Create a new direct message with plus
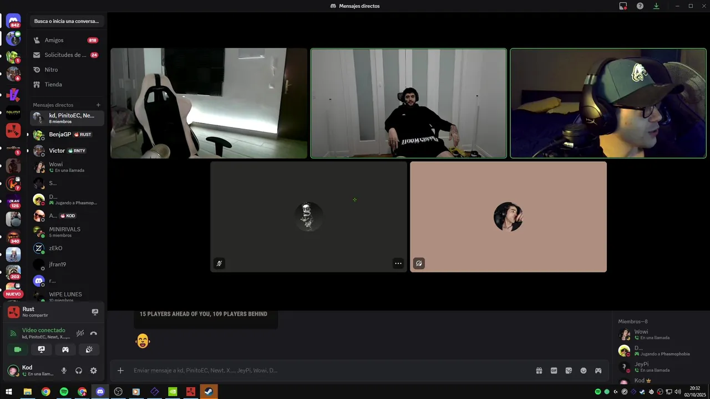This screenshot has width=710, height=399. pos(98,105)
